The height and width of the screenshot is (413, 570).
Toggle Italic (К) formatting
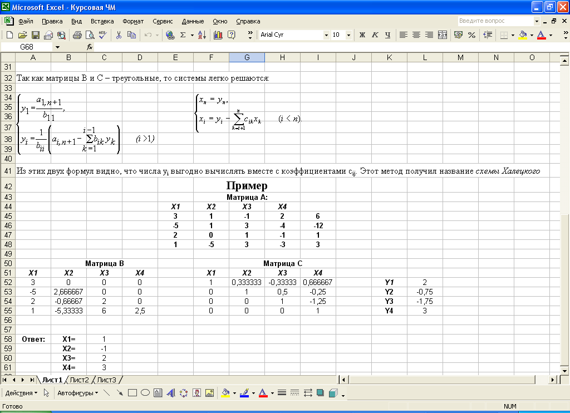click(x=375, y=35)
